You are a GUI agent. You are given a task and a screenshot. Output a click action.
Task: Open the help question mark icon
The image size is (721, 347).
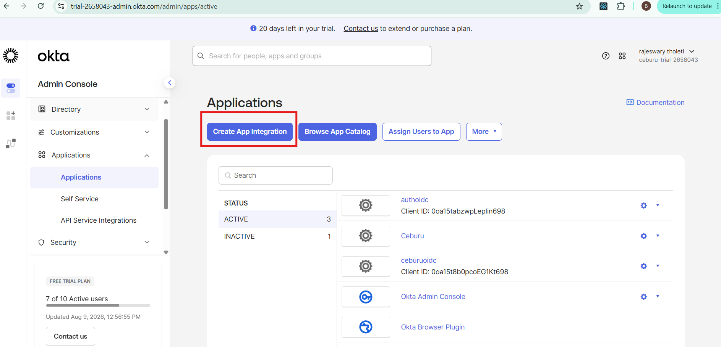(x=606, y=56)
